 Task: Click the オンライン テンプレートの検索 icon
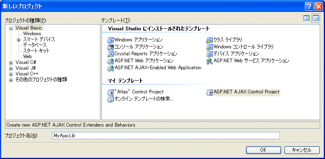pos(111,99)
